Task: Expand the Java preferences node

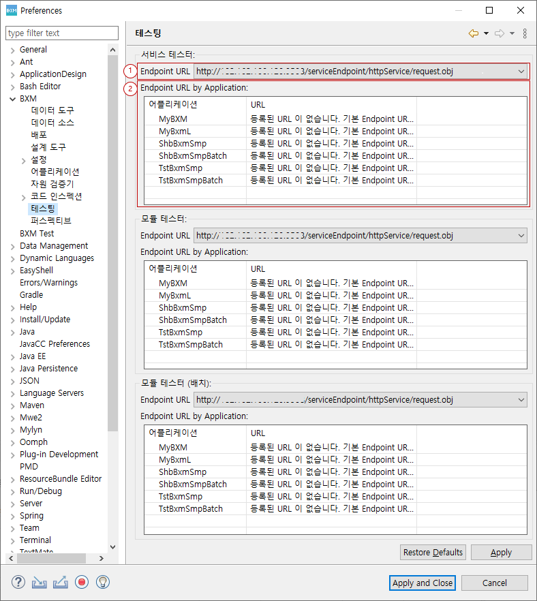Action: pyautogui.click(x=12, y=332)
